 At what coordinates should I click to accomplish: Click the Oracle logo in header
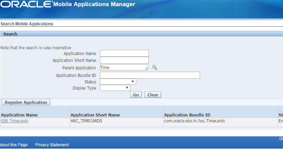click(26, 4)
